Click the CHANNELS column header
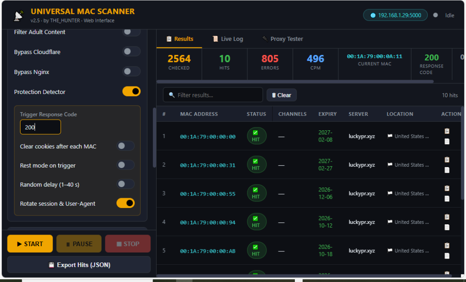The image size is (466, 282). (x=293, y=114)
